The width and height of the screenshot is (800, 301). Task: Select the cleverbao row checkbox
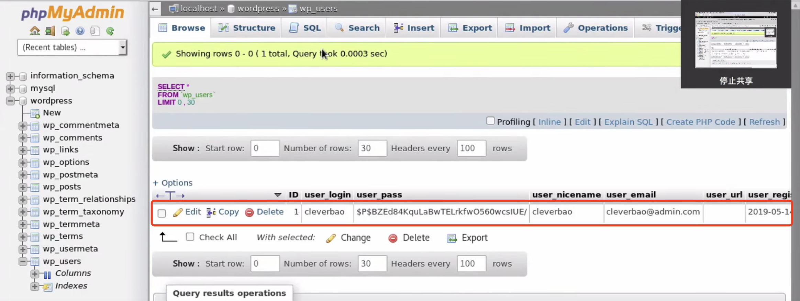[162, 213]
